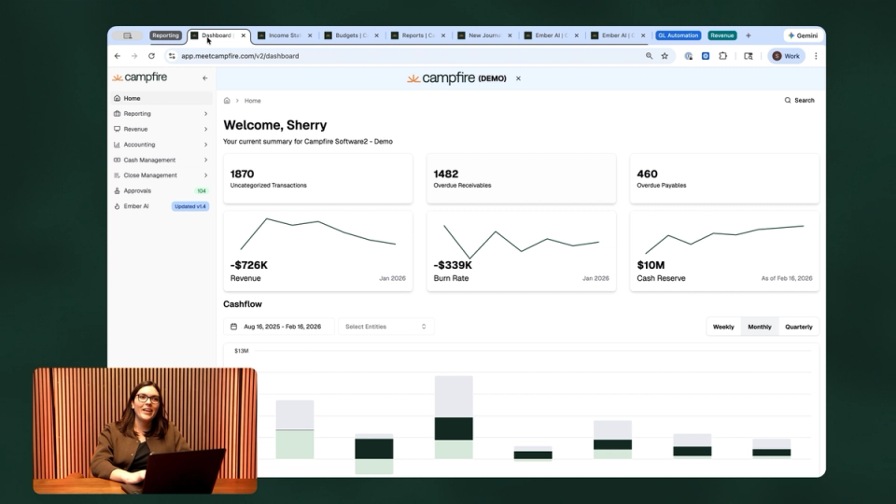Open the Revenue tab group

(722, 35)
